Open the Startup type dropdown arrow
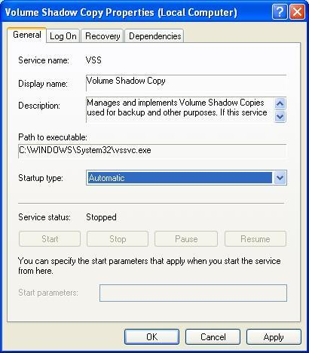 click(280, 178)
